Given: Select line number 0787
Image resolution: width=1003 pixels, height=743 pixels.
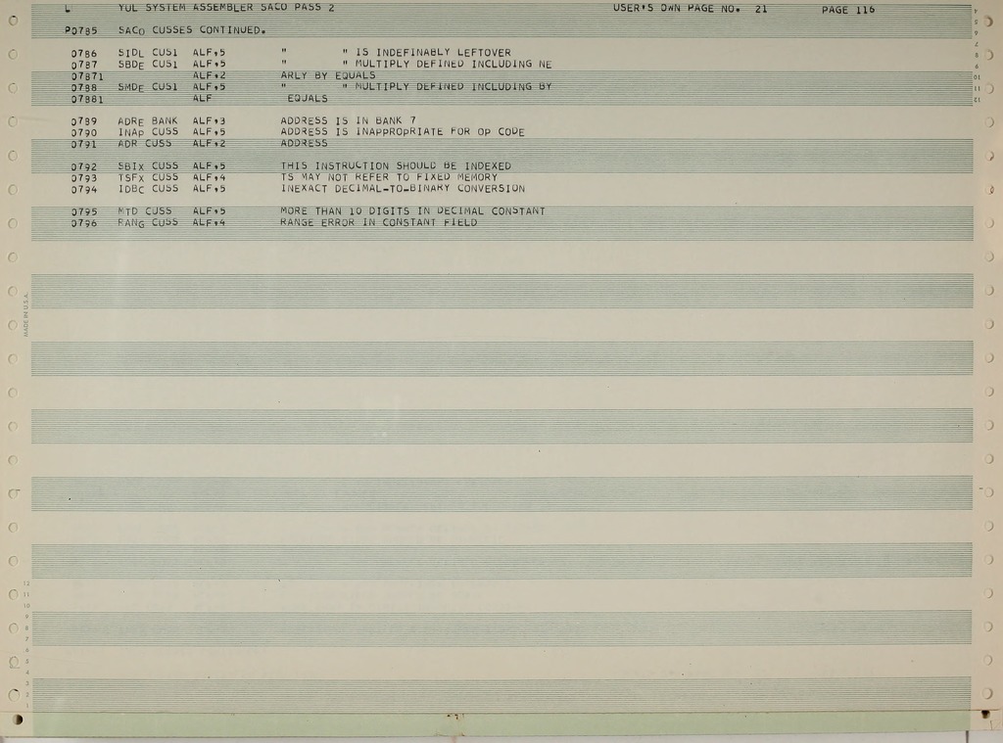Looking at the screenshot, I should click(x=84, y=65).
